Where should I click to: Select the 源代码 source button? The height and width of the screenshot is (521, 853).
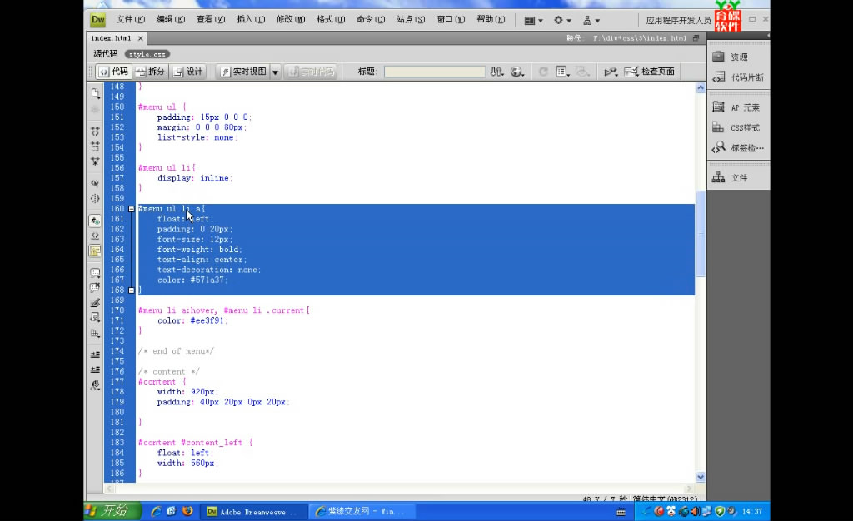pos(106,54)
